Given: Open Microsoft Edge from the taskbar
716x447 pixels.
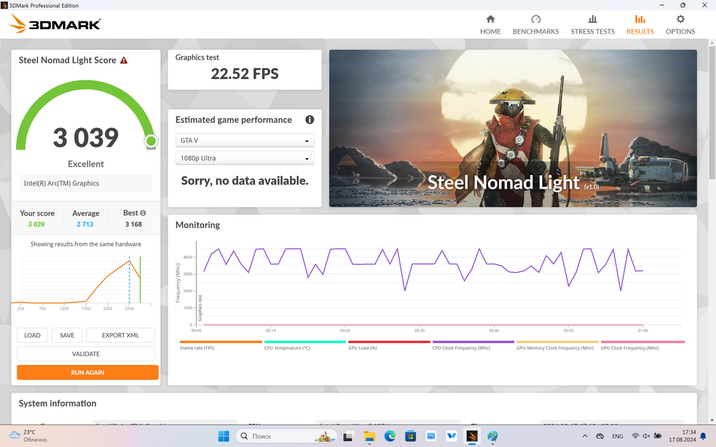Looking at the screenshot, I should click(390, 436).
